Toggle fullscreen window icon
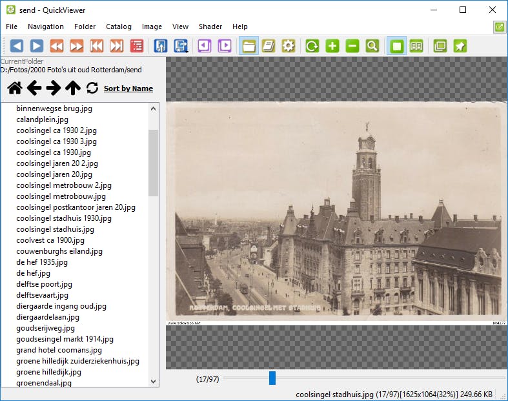The height and width of the screenshot is (401, 508). pyautogui.click(x=440, y=46)
